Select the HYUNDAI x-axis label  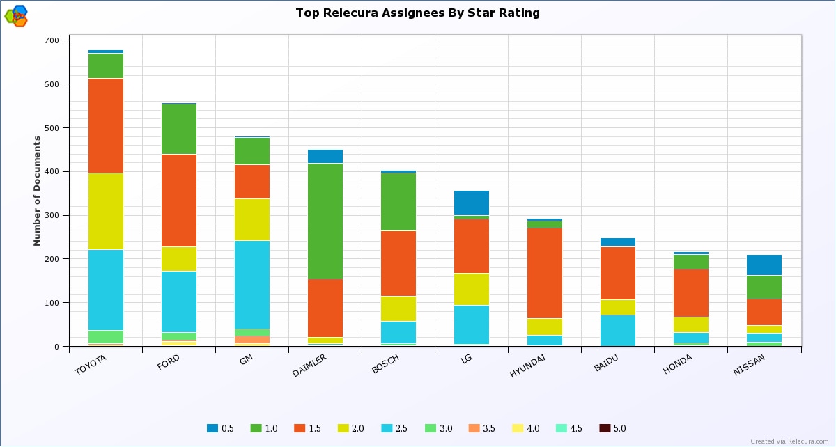coord(527,366)
